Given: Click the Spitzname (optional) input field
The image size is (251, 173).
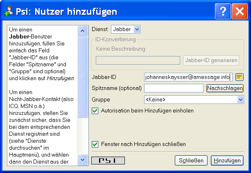Looking at the screenshot, I should (174, 88).
